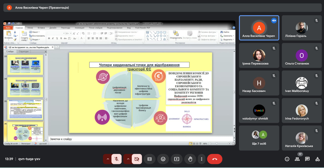Click the Ще 7 осіб tile
Viewport: 324px width, 168px height.
(259, 138)
